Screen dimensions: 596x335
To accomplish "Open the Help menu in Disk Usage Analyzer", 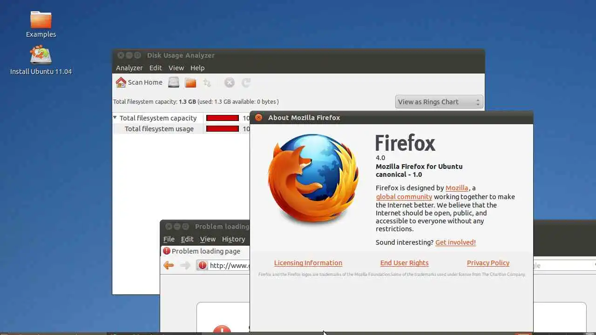I will coord(197,67).
